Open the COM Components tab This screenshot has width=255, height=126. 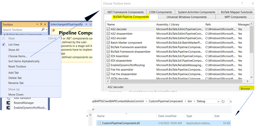click(x=161, y=12)
